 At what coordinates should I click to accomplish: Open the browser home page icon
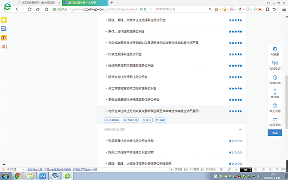[x=38, y=9]
